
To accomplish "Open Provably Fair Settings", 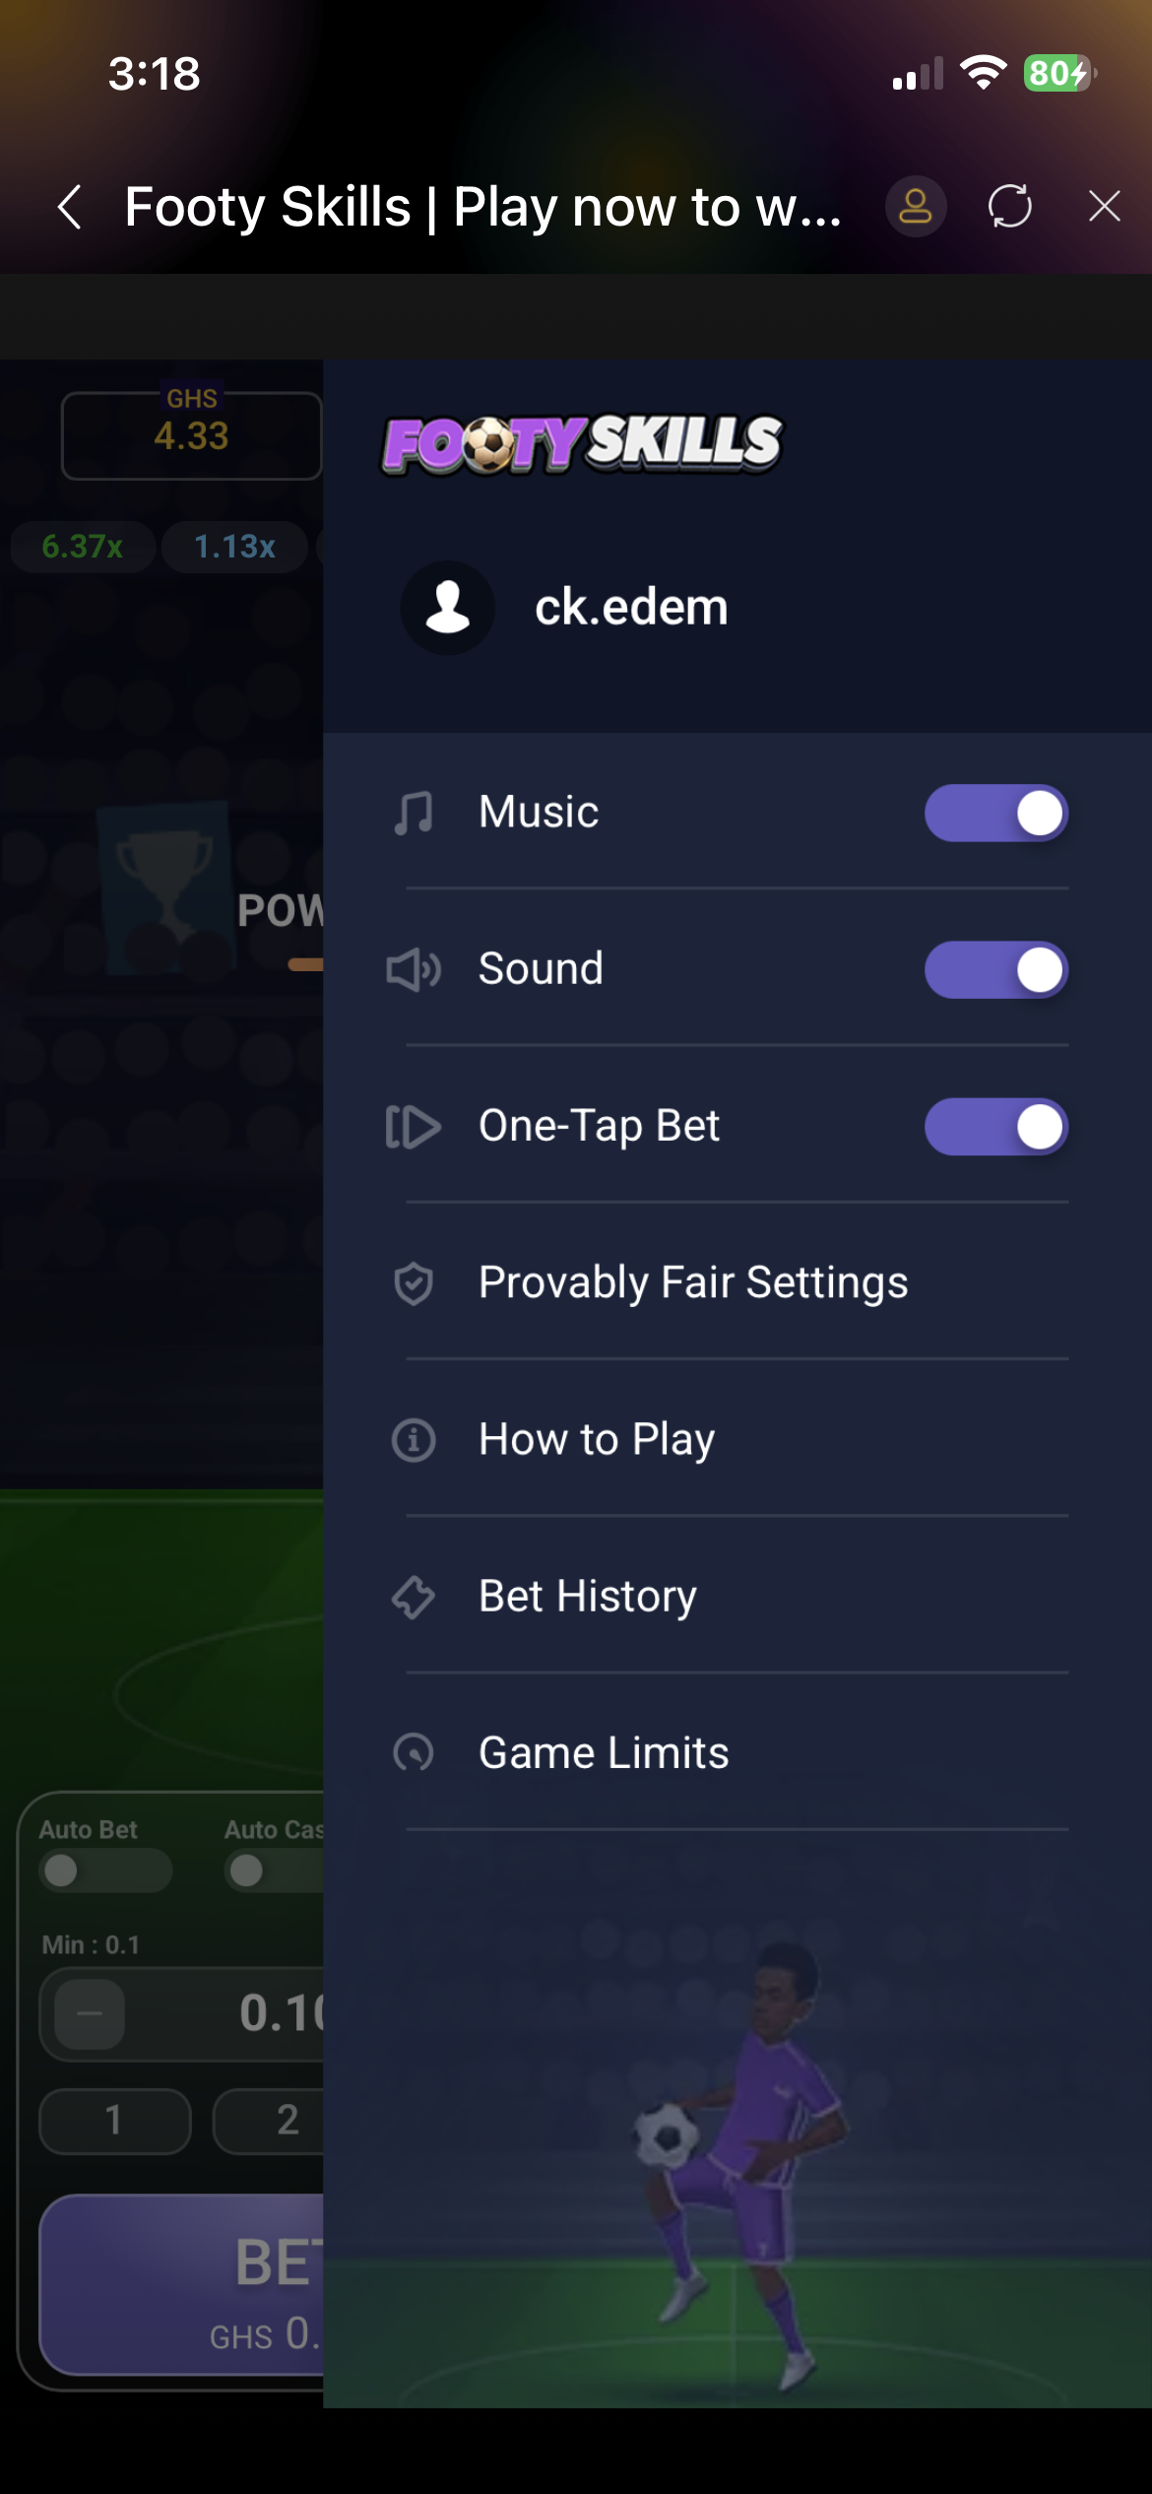I will [693, 1283].
